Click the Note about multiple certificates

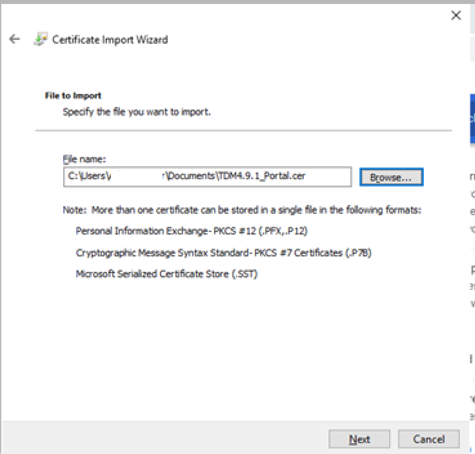(x=242, y=210)
